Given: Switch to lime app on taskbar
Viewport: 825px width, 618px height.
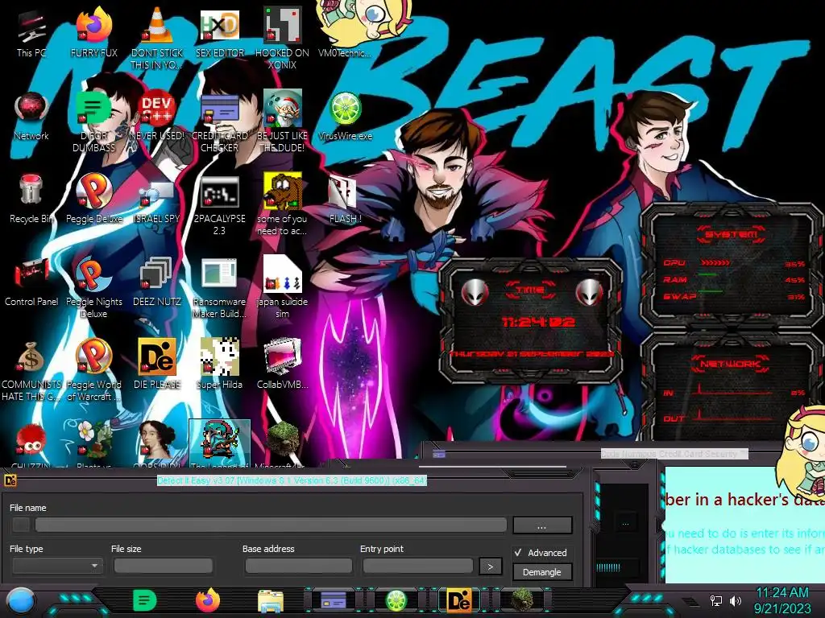Looking at the screenshot, I should tap(396, 600).
